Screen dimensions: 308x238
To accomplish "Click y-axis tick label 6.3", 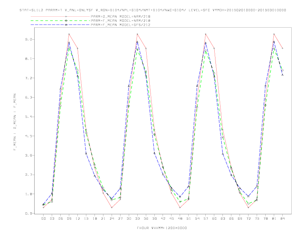I will [28, 97].
